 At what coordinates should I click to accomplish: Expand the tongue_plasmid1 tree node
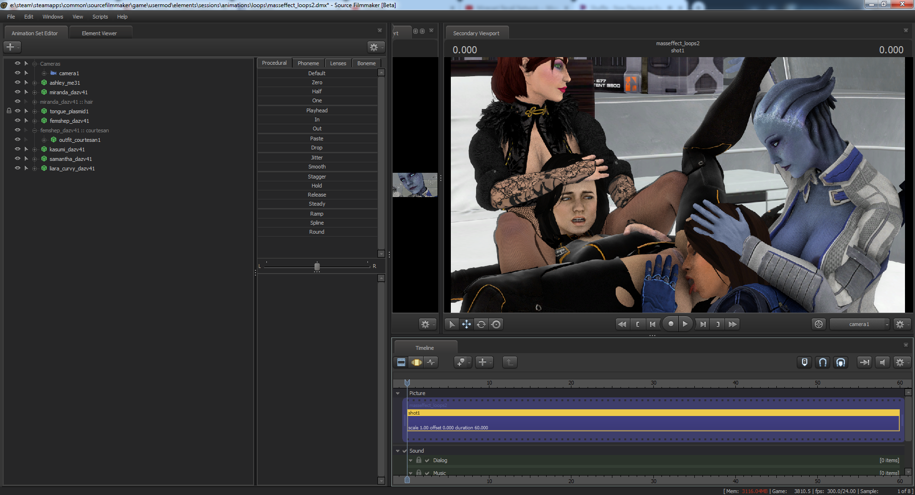click(x=34, y=111)
